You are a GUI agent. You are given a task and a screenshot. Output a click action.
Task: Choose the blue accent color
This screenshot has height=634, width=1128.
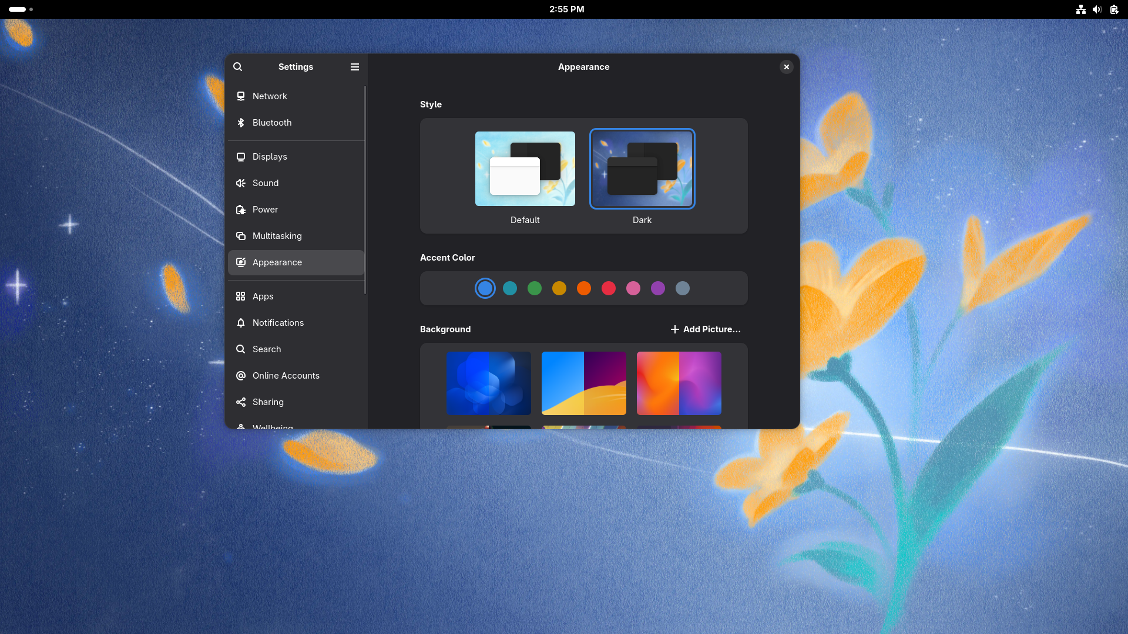485,288
